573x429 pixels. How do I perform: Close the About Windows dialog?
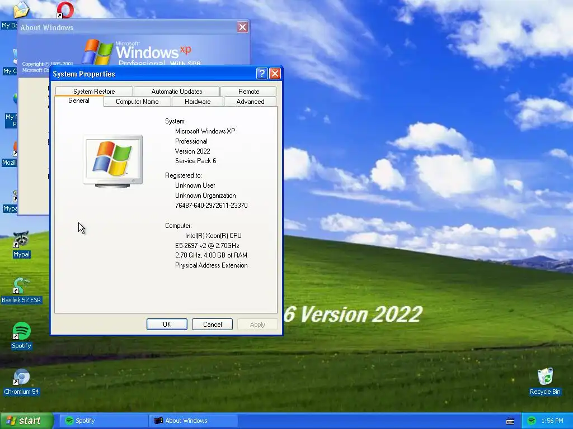242,27
